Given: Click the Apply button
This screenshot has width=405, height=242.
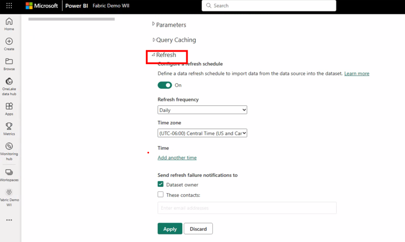Looking at the screenshot, I should point(170,229).
